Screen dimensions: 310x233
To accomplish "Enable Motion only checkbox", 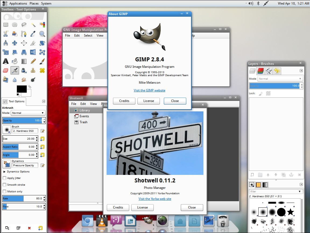I will pos(5,191).
